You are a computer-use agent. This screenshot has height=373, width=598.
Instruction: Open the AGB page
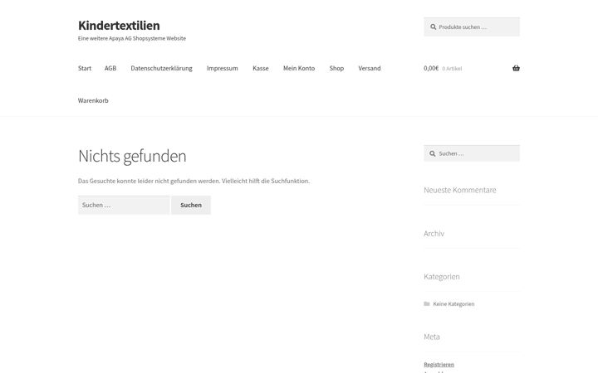[x=110, y=68]
